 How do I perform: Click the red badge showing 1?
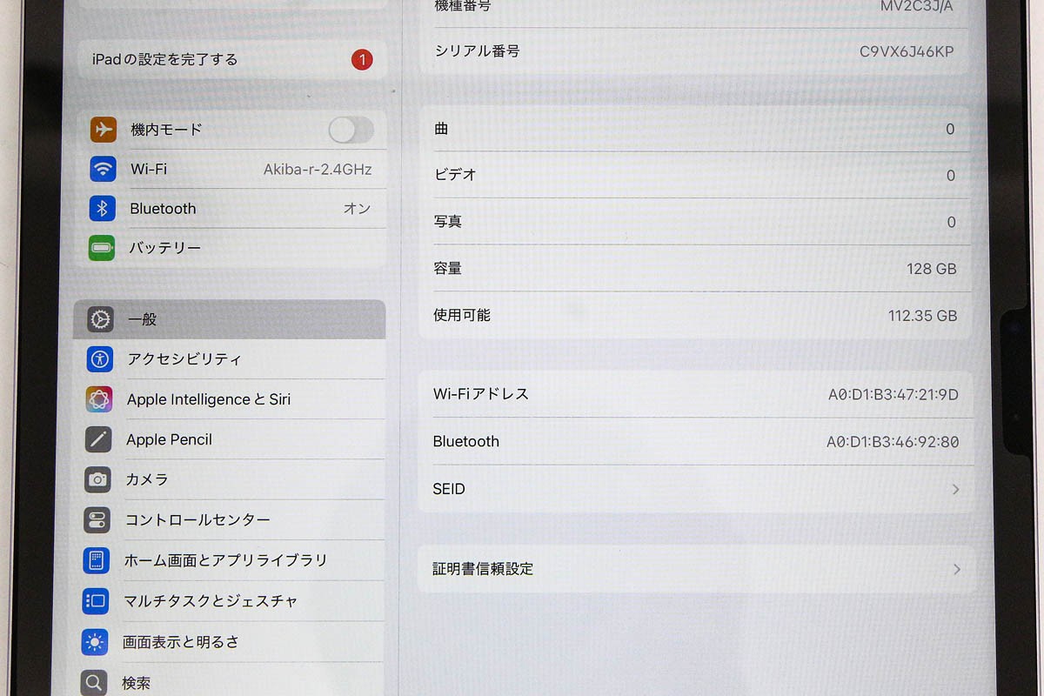pos(362,59)
